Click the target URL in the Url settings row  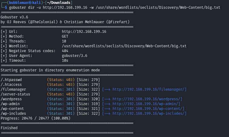coord(84,32)
